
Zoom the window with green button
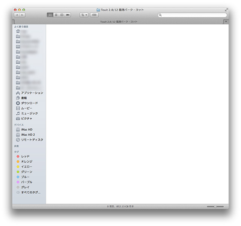tap(24, 10)
